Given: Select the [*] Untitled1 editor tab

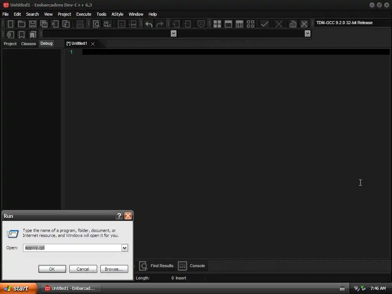Looking at the screenshot, I should (x=77, y=44).
